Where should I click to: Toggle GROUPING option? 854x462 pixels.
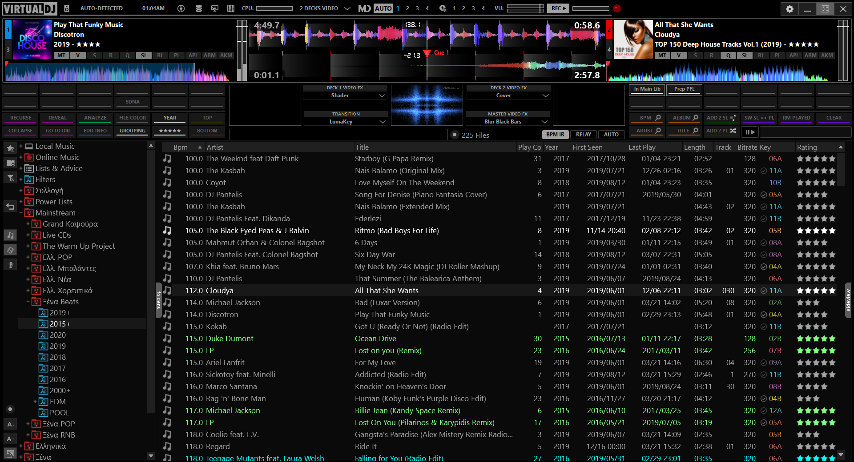(133, 131)
